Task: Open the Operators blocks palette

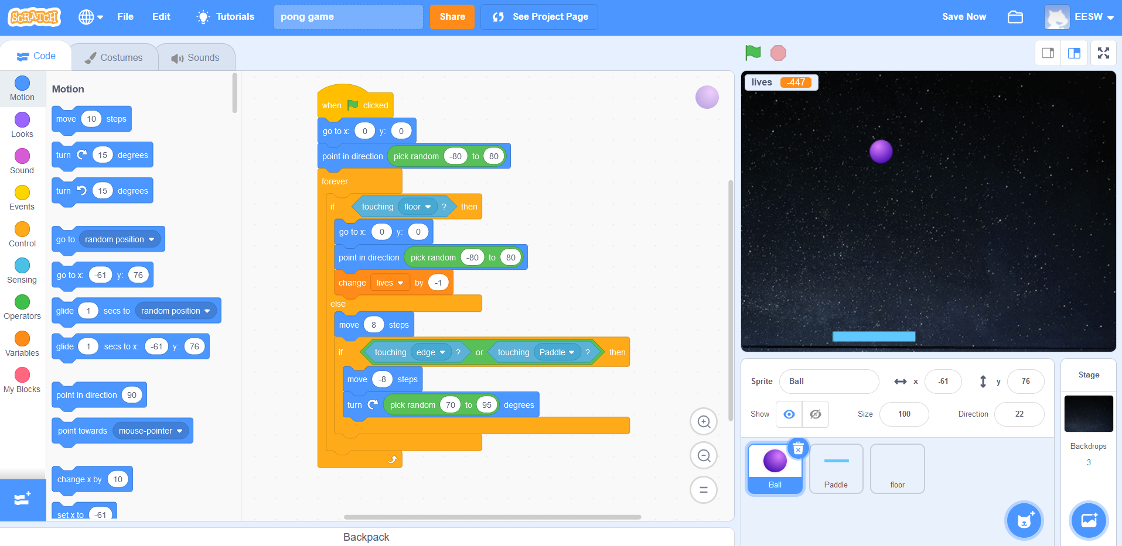Action: pyautogui.click(x=22, y=307)
